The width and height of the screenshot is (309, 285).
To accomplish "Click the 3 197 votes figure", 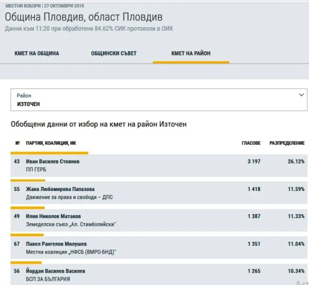I will (254, 161).
